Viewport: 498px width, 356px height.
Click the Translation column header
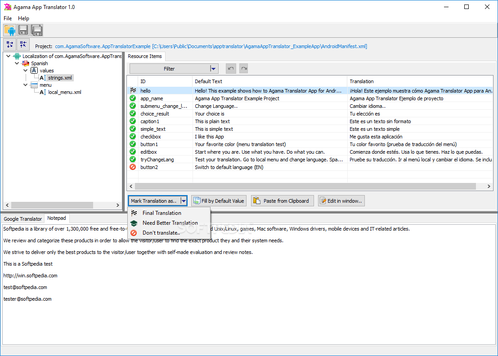tap(420, 81)
